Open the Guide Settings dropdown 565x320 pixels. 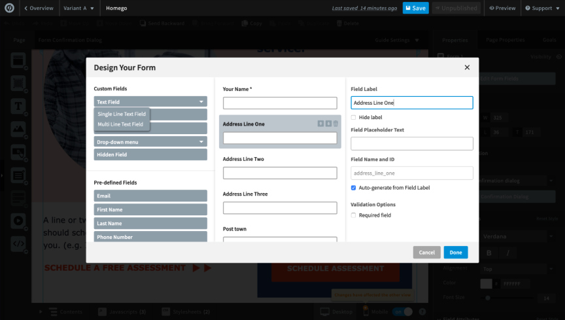coord(397,40)
